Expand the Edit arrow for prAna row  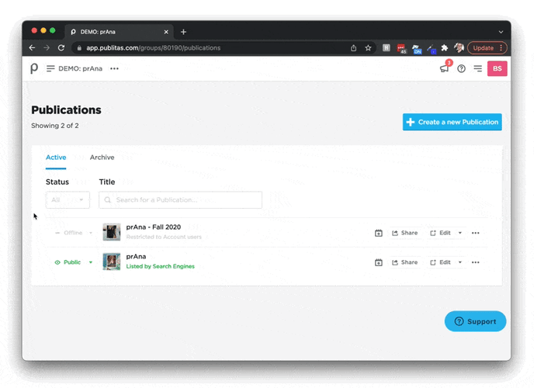pos(459,262)
